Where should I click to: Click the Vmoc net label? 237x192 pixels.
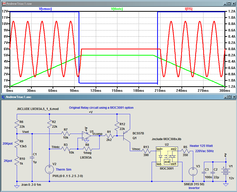coord(136,149)
